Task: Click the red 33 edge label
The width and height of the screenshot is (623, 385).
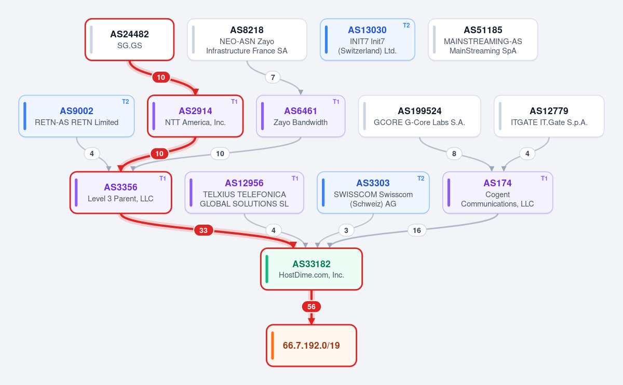Action: [x=204, y=230]
